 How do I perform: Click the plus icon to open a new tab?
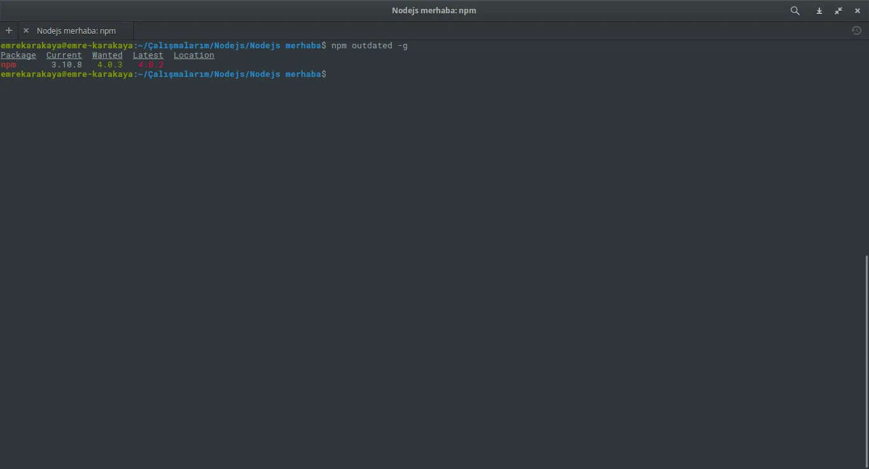(9, 30)
